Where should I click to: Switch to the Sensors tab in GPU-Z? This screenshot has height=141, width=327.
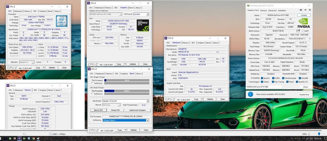tap(263, 10)
